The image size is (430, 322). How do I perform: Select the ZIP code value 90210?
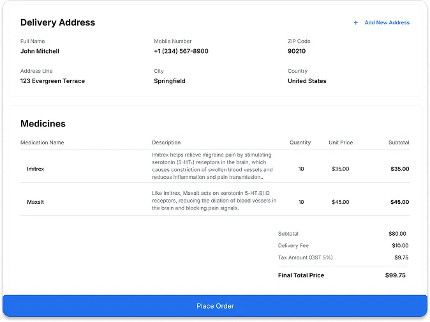click(x=297, y=51)
